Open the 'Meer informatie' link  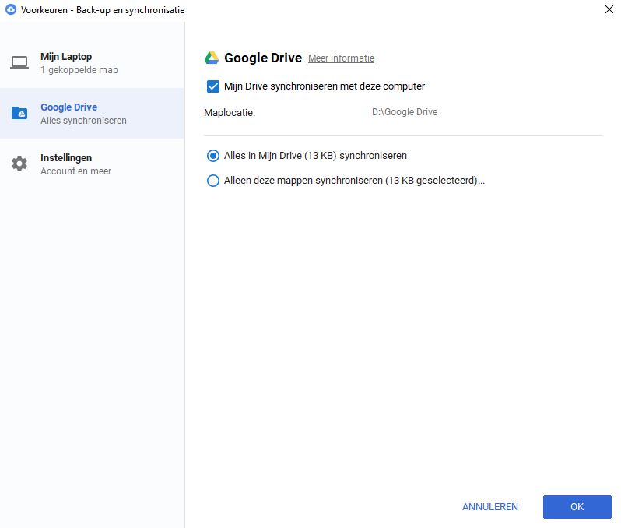pyautogui.click(x=341, y=58)
